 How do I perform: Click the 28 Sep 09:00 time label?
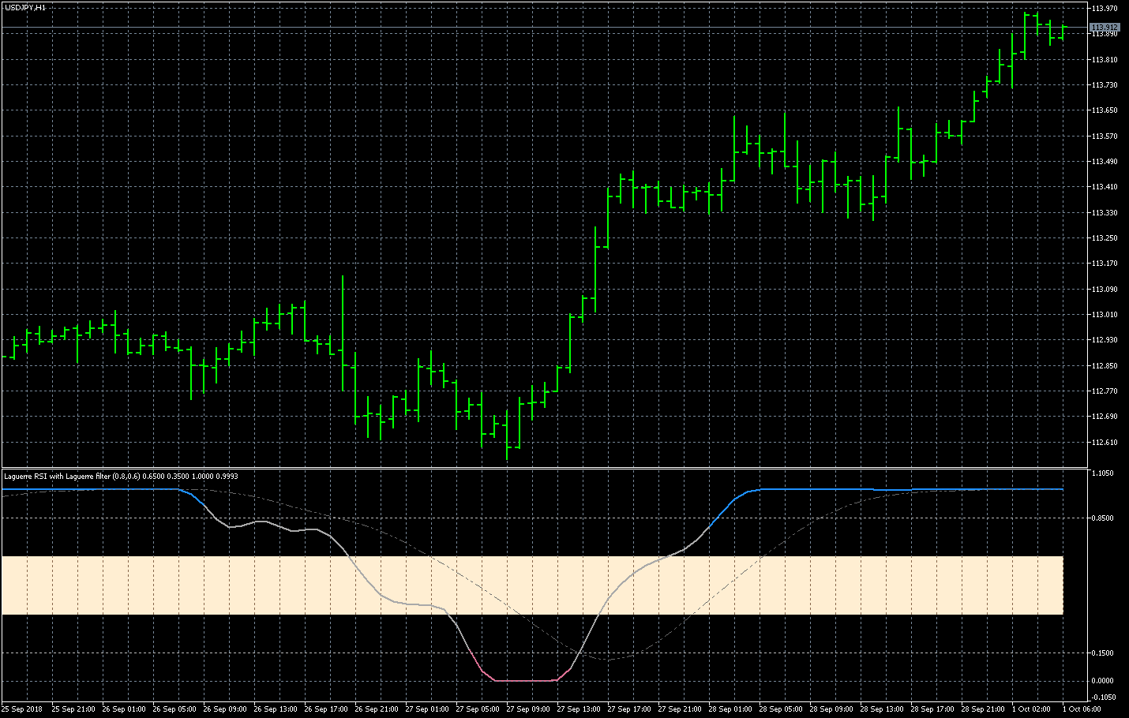click(831, 709)
